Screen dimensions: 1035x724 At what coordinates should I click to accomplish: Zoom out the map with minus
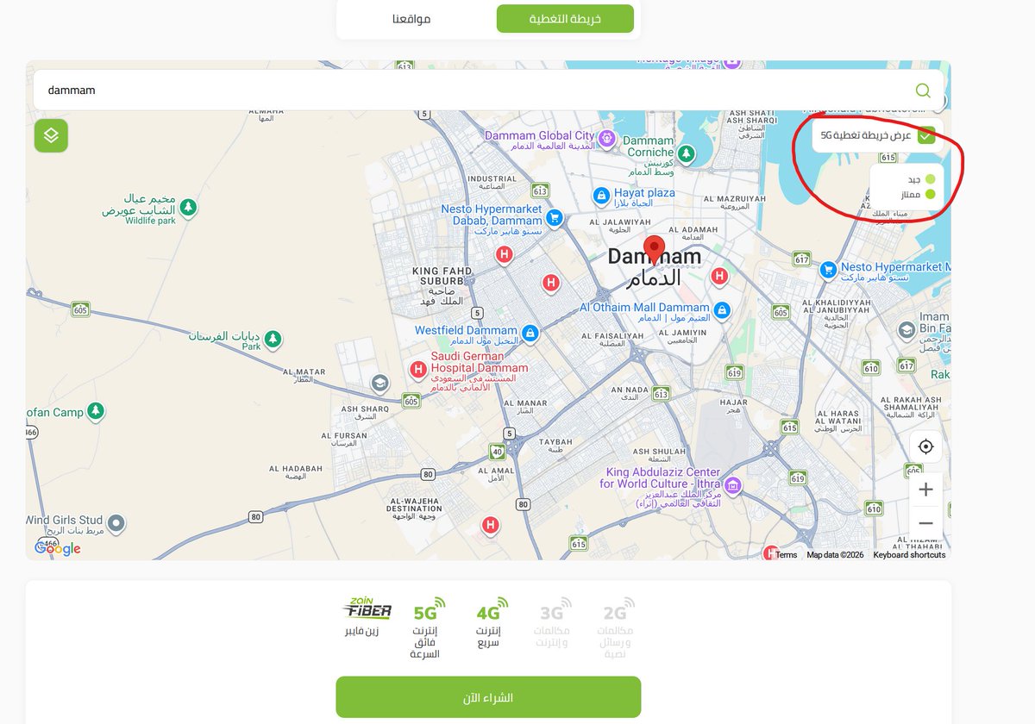(x=925, y=523)
